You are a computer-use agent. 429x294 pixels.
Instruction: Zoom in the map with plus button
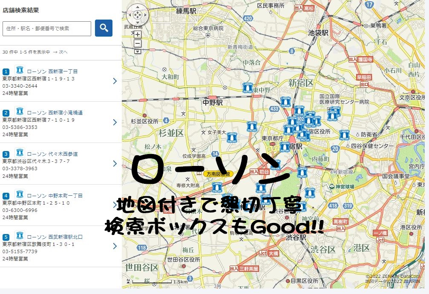[x=137, y=34]
